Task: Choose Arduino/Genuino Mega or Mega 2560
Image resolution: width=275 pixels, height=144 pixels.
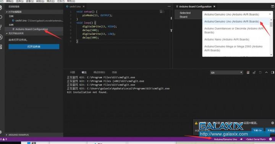Action: (x=233, y=49)
